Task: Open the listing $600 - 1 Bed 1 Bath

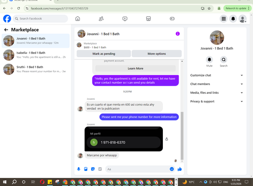Action: pyautogui.click(x=95, y=47)
